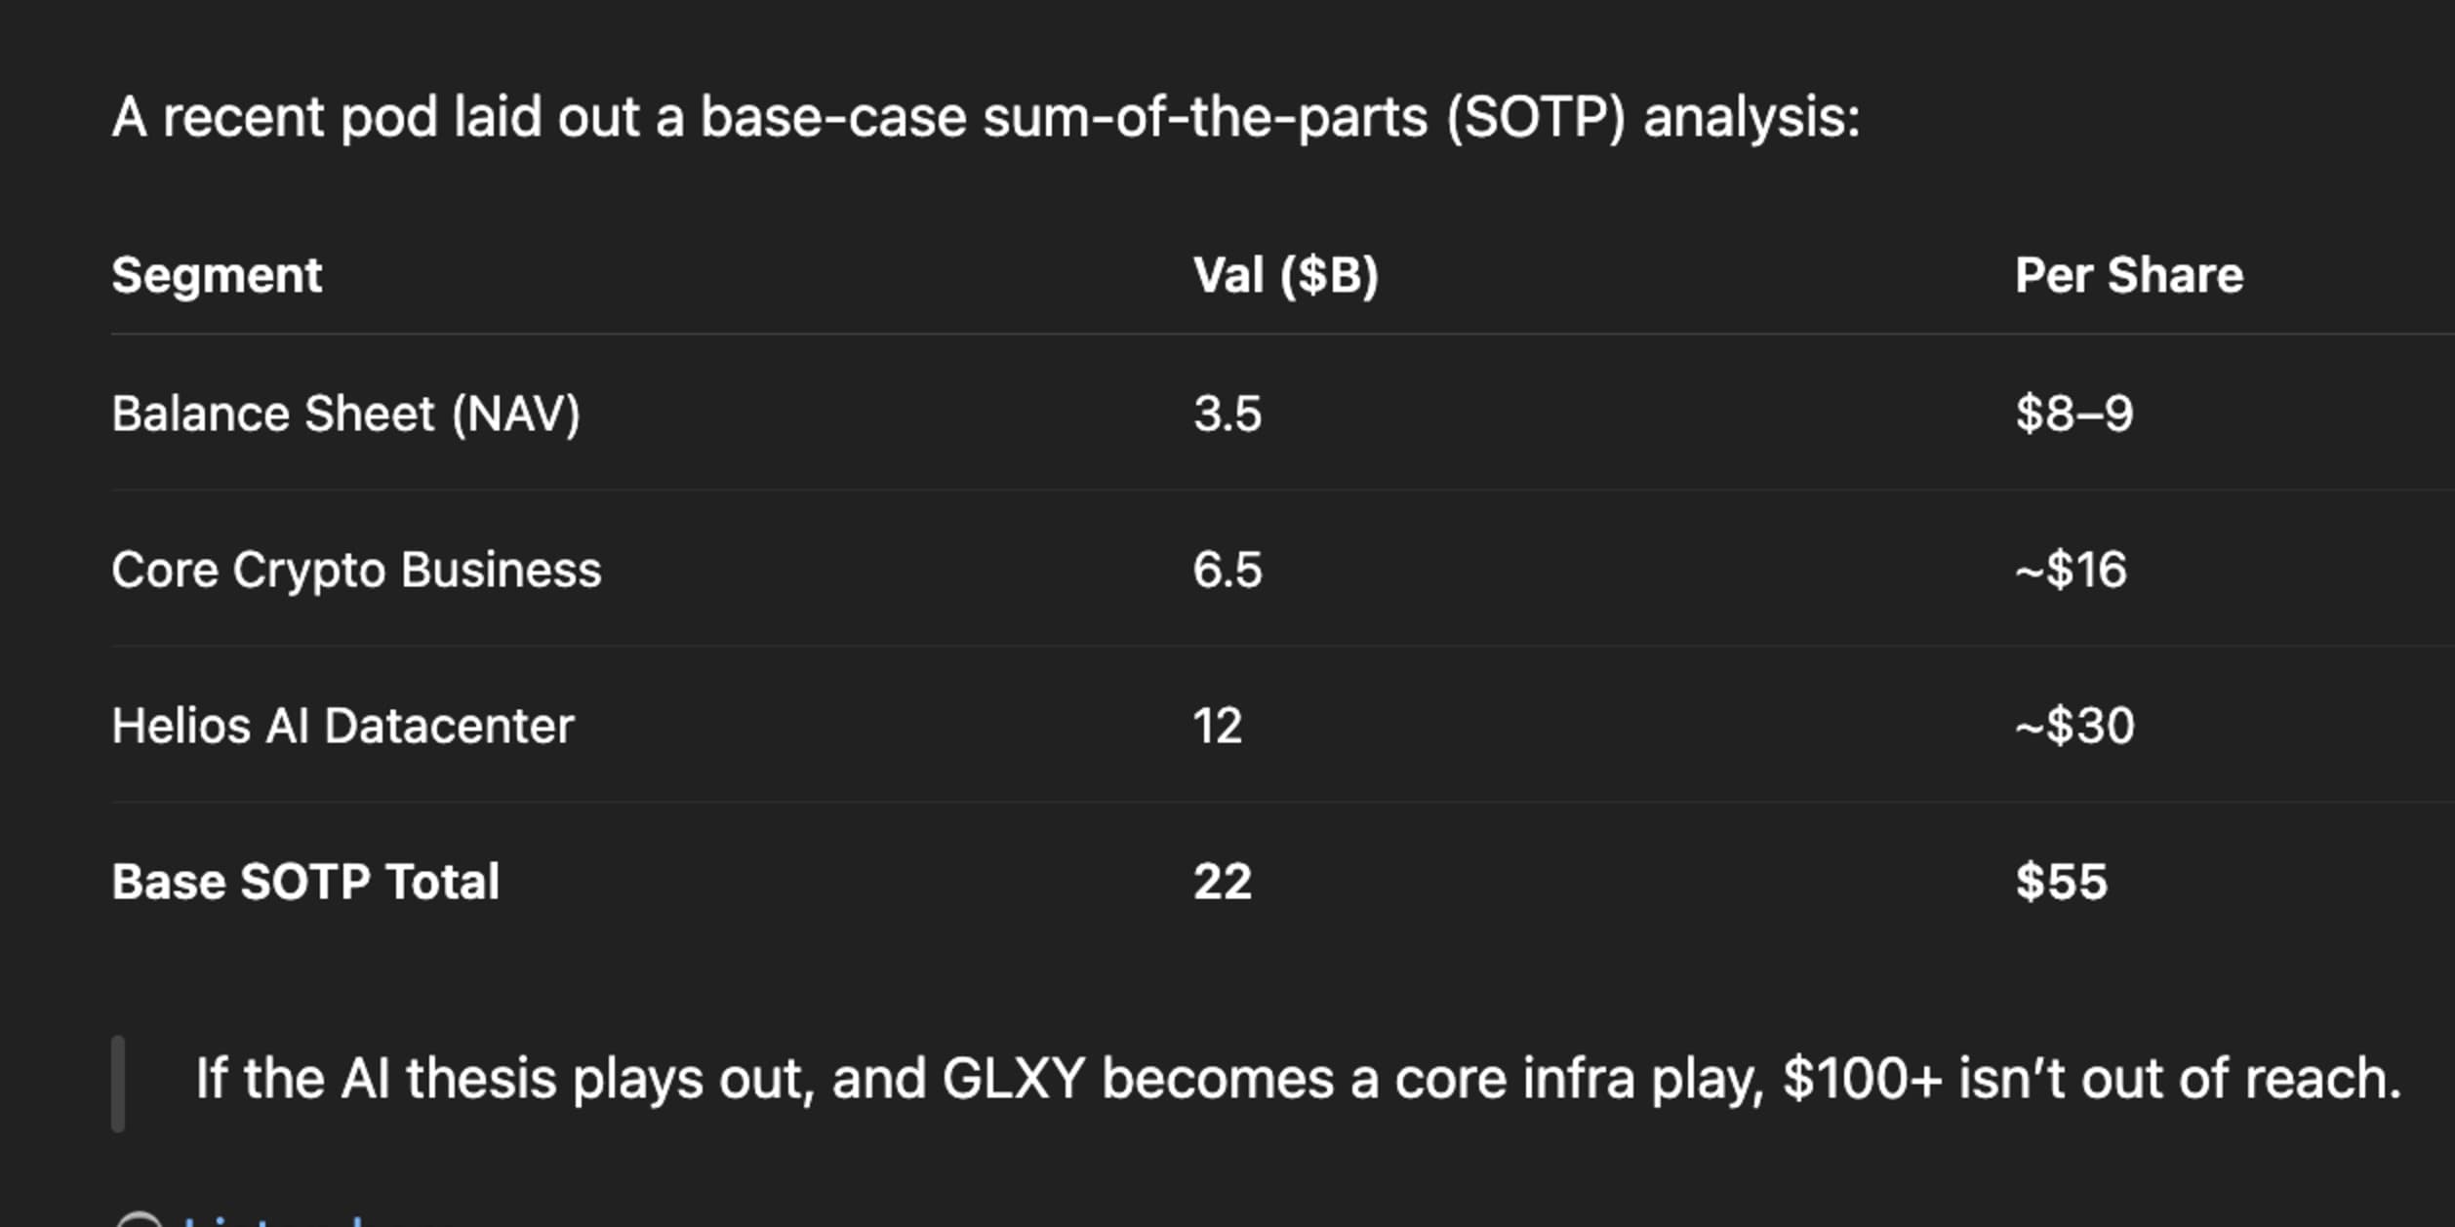Click the 12 valuation cell for Helios
The image size is (2455, 1227).
(x=1217, y=726)
